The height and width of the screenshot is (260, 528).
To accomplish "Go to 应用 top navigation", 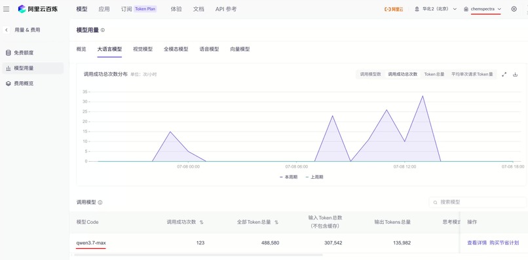I will coord(104,9).
